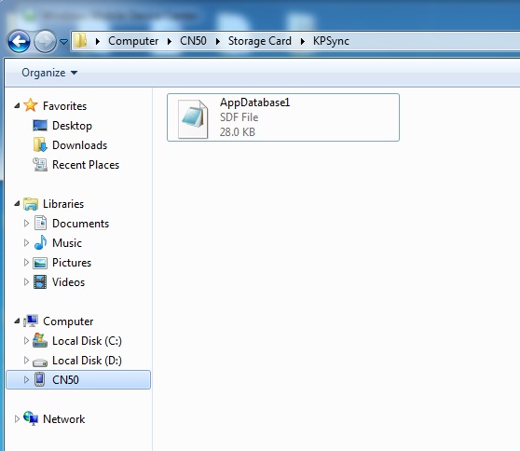Click the Local Disk (D:) drive icon
Image resolution: width=520 pixels, height=451 pixels.
click(40, 362)
